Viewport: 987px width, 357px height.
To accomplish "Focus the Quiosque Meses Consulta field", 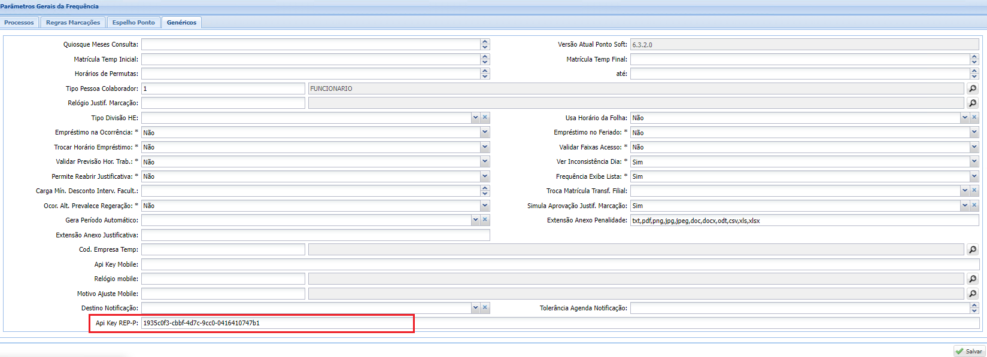I will coord(311,44).
